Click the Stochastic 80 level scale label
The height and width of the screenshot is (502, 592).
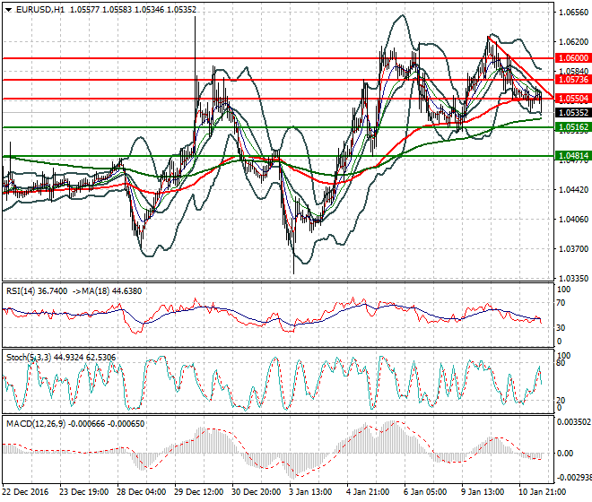561,363
